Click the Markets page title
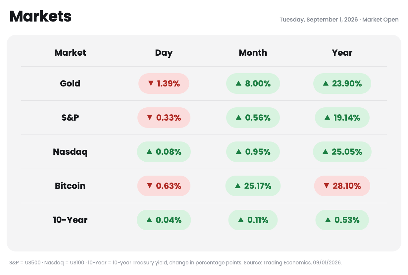This screenshot has width=408, height=275. pos(40,16)
